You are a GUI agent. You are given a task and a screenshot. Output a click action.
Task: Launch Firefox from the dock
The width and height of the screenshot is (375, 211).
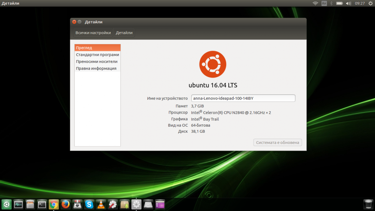pyautogui.click(x=66, y=205)
